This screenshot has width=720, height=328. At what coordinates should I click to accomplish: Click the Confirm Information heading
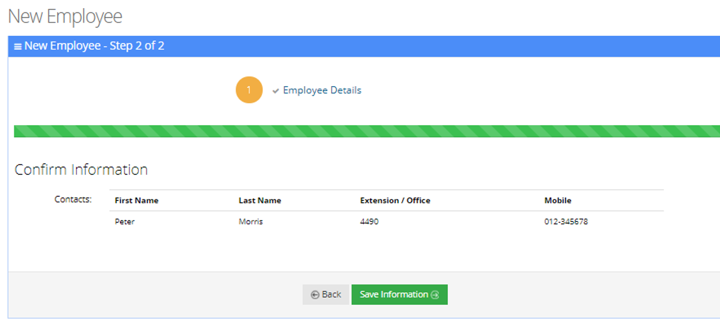[x=81, y=170]
